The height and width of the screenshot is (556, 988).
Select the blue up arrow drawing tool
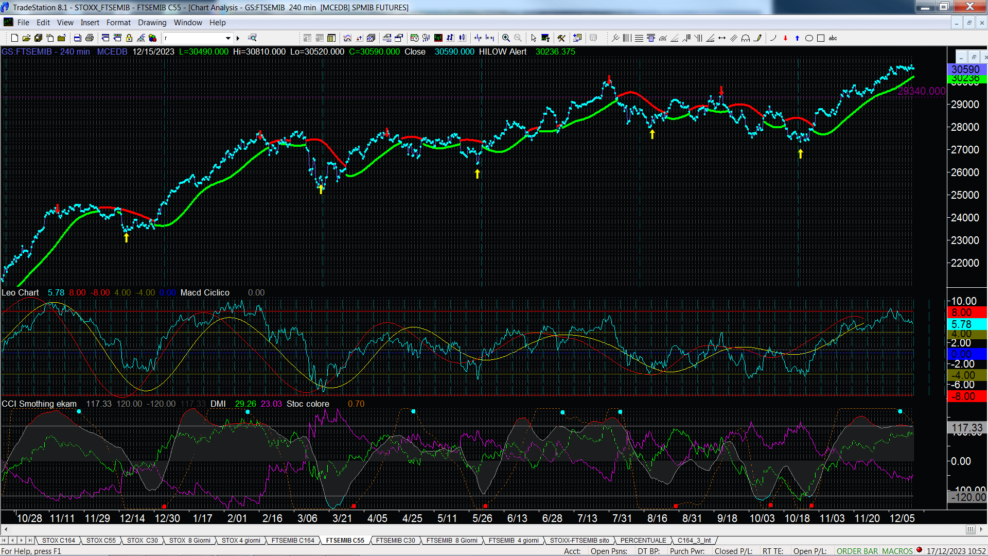click(797, 38)
